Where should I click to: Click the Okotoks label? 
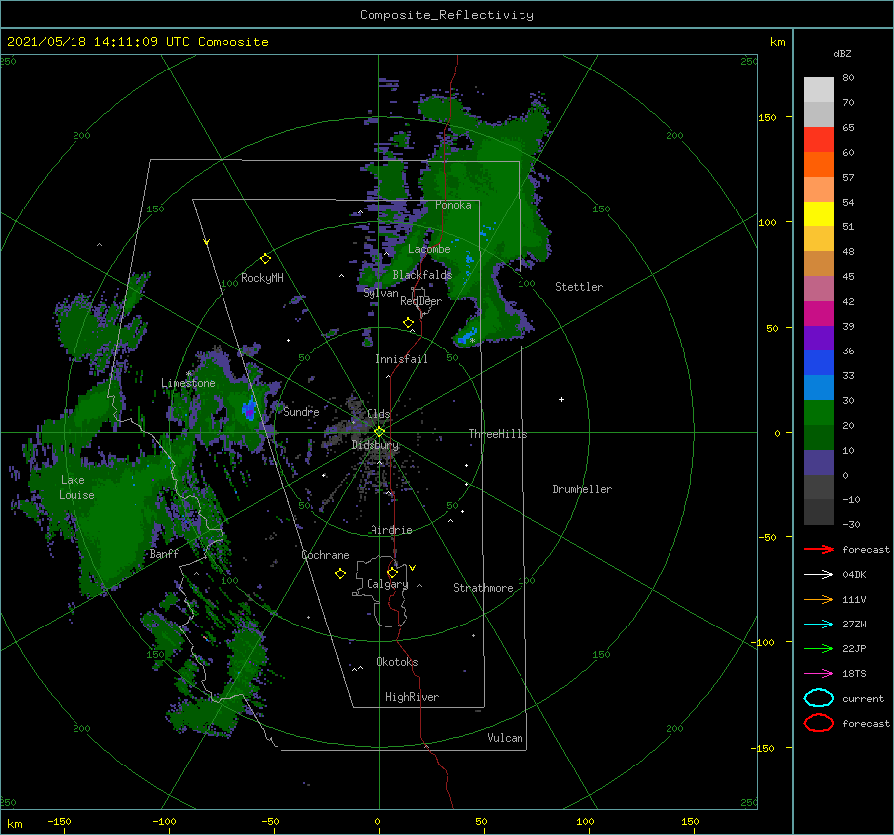tap(397, 662)
